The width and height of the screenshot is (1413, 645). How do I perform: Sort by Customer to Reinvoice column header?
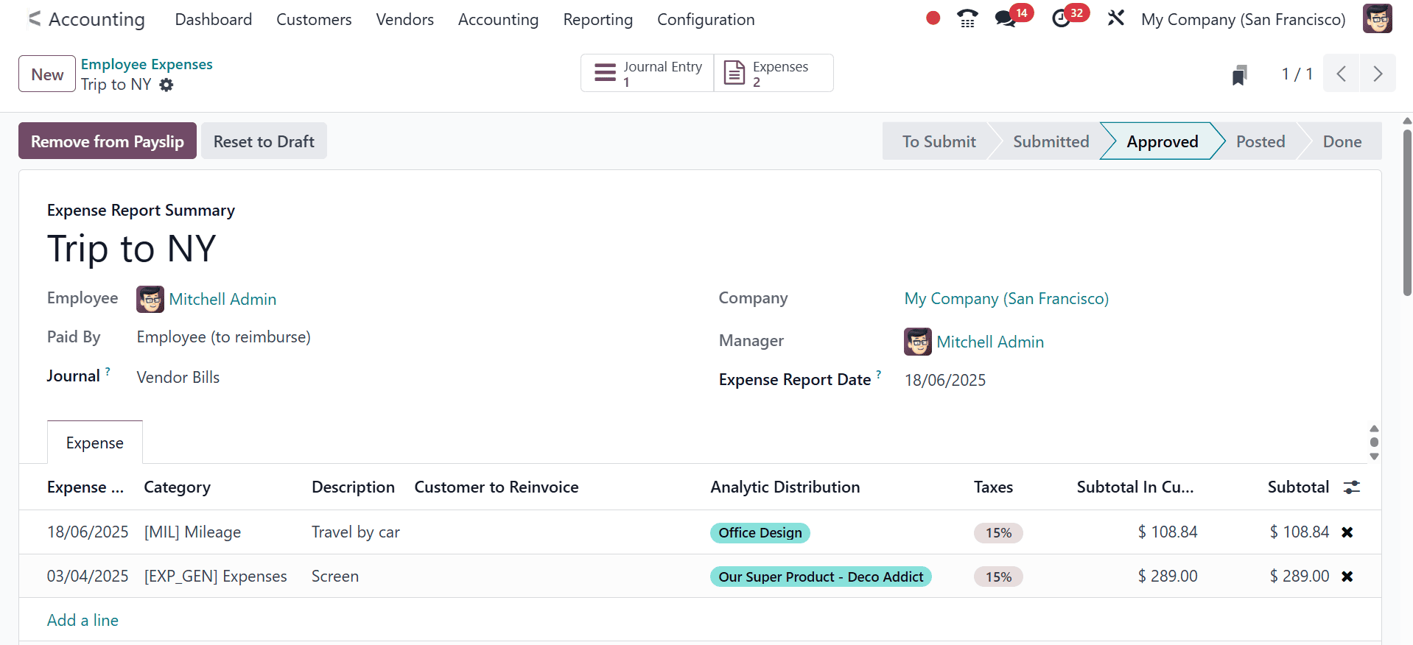pyautogui.click(x=497, y=487)
